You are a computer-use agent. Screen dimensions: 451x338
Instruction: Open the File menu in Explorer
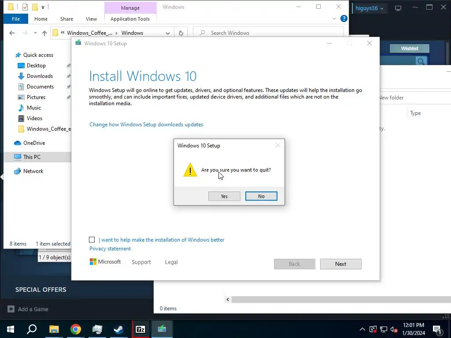pyautogui.click(x=16, y=19)
